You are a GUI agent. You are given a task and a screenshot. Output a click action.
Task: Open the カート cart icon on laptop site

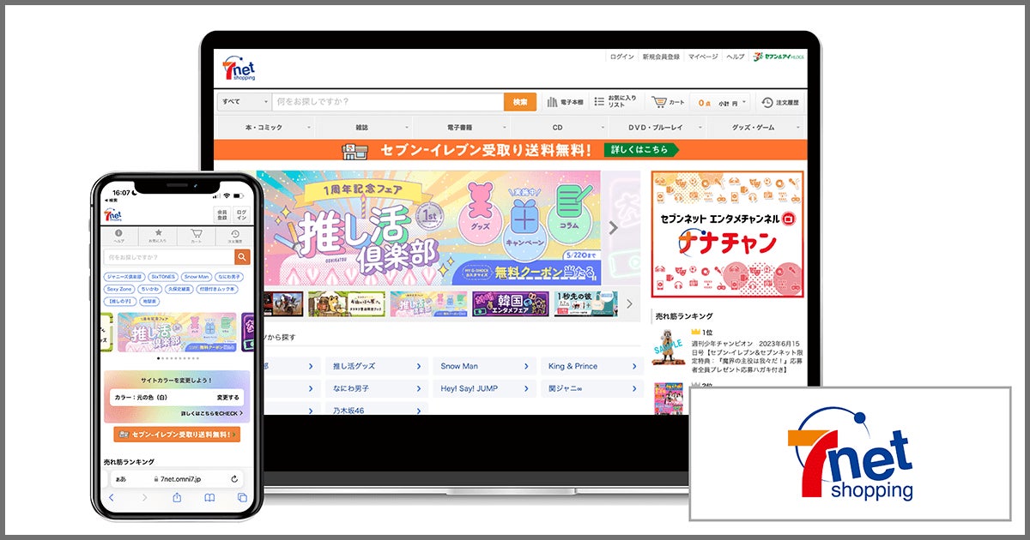(x=659, y=102)
